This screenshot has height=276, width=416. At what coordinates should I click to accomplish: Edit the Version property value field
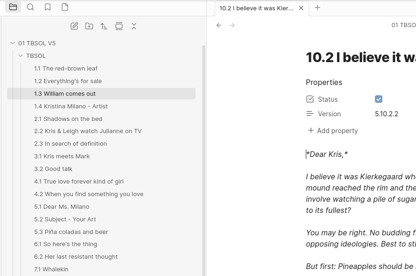[x=387, y=114]
